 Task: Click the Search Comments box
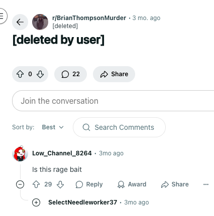(119, 127)
